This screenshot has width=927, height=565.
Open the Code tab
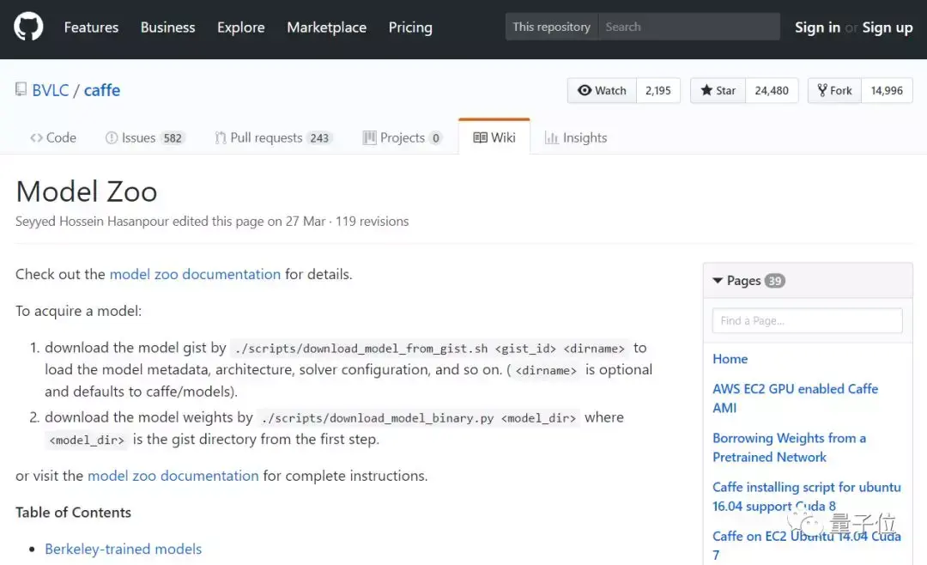(x=52, y=137)
